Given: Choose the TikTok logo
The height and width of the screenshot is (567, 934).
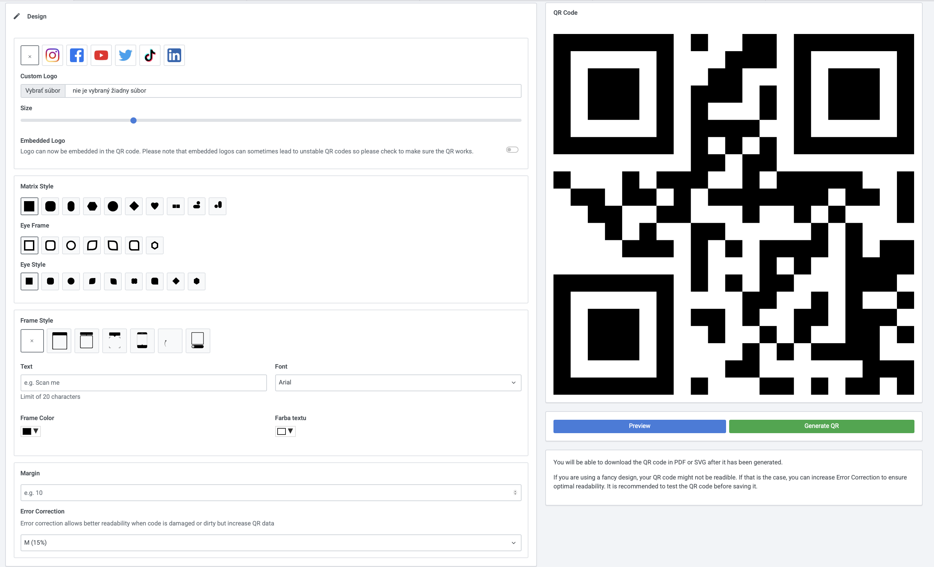Looking at the screenshot, I should tap(150, 56).
